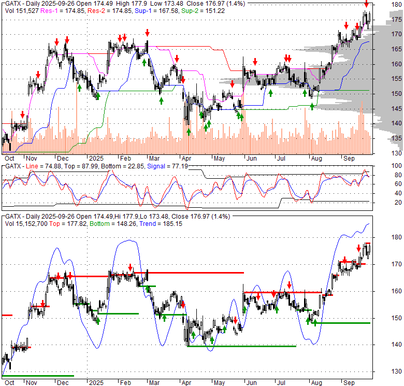Image resolution: width=404 pixels, height=386 pixels.
Task: Click the oscillator 'Bottom = 22.85' label
Action: pos(122,166)
